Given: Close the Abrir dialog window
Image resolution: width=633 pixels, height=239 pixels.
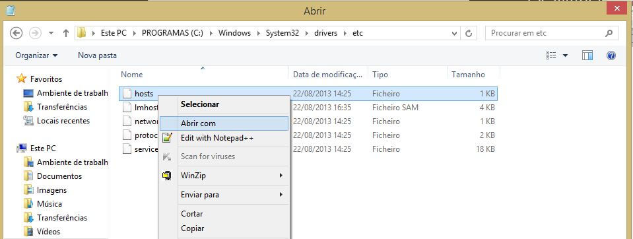Looking at the screenshot, I should (617, 9).
